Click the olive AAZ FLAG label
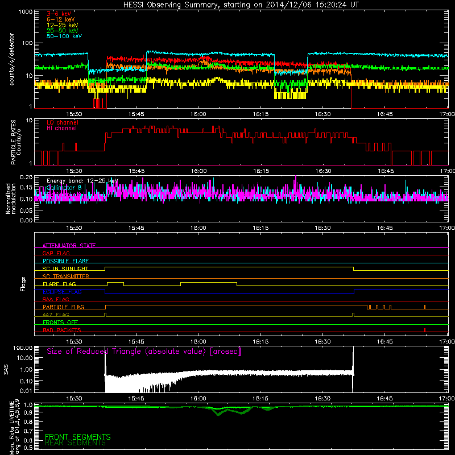 click(56, 315)
